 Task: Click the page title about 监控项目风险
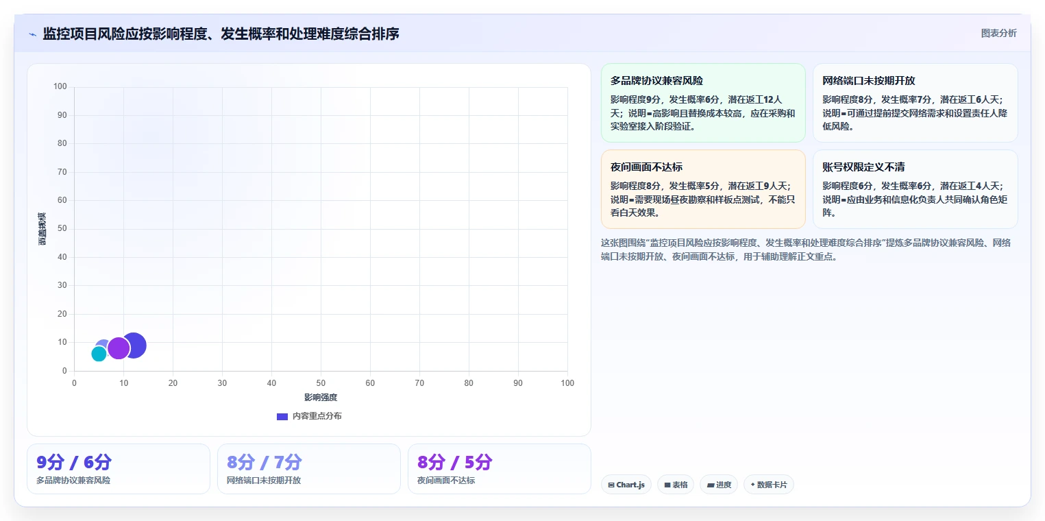[221, 34]
